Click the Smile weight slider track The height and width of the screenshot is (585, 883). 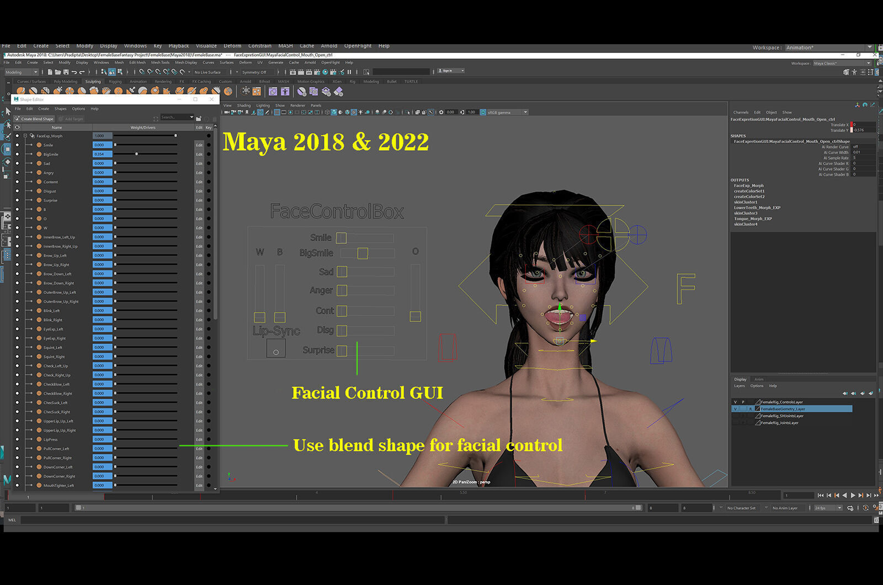pyautogui.click(x=146, y=145)
